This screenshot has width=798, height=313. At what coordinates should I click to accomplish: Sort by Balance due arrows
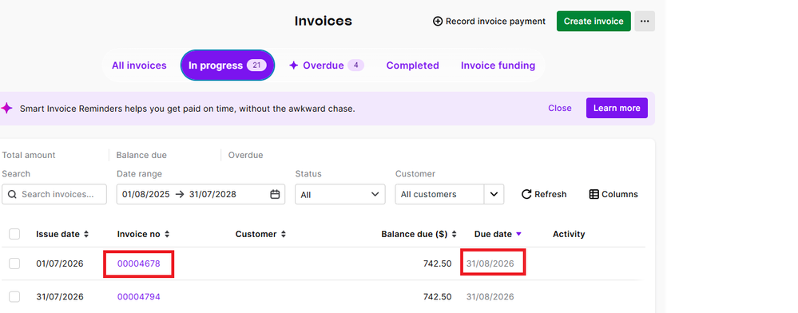(454, 234)
